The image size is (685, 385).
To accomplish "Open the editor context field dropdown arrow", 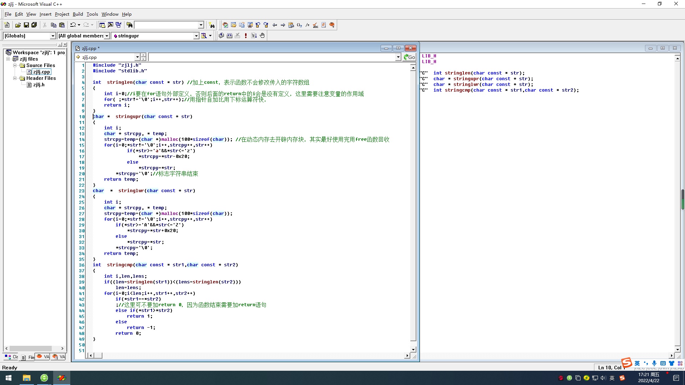I will click(398, 57).
